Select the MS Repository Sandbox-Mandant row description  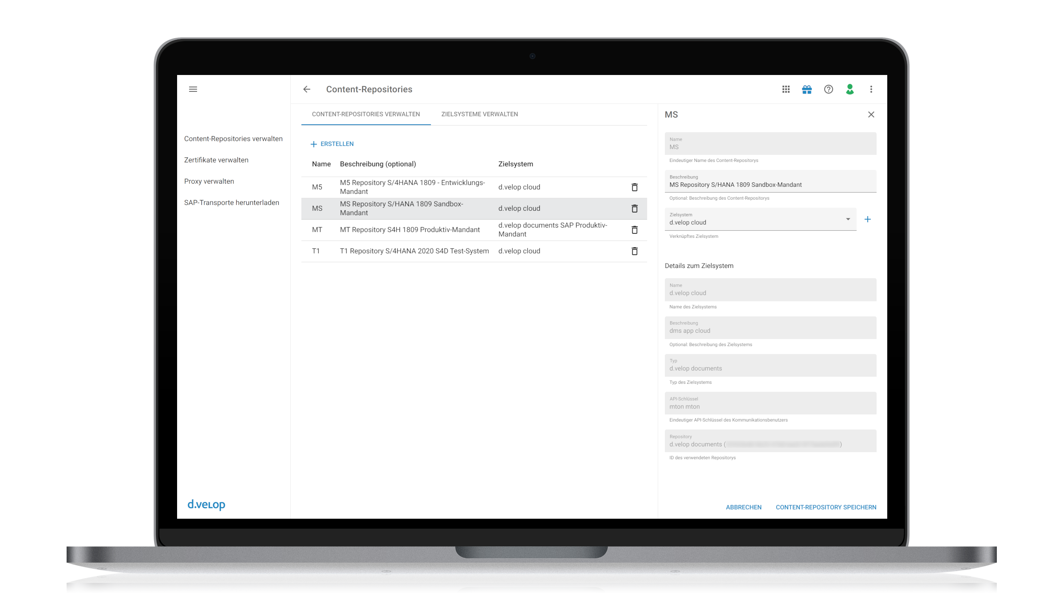coord(401,209)
